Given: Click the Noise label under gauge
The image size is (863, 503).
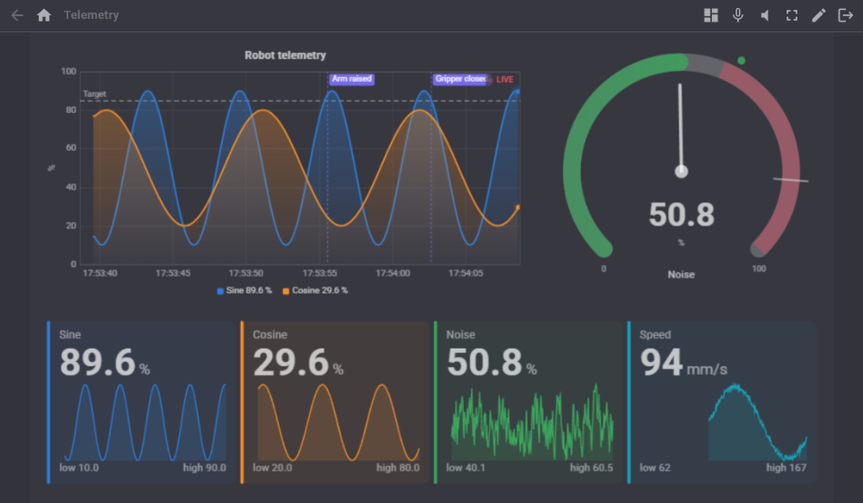Looking at the screenshot, I should [681, 274].
